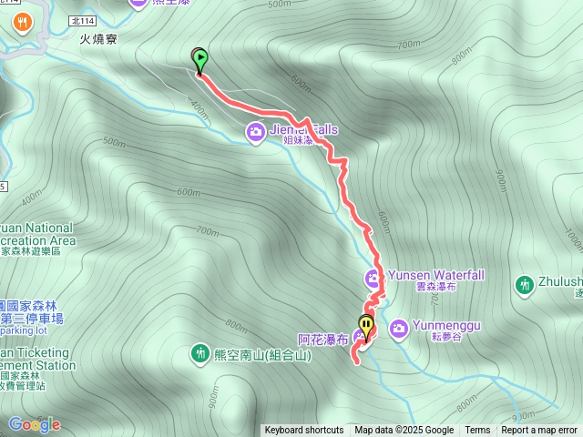This screenshot has height=437, width=583.
Task: Click the 北114 road badge
Action: point(83,21)
